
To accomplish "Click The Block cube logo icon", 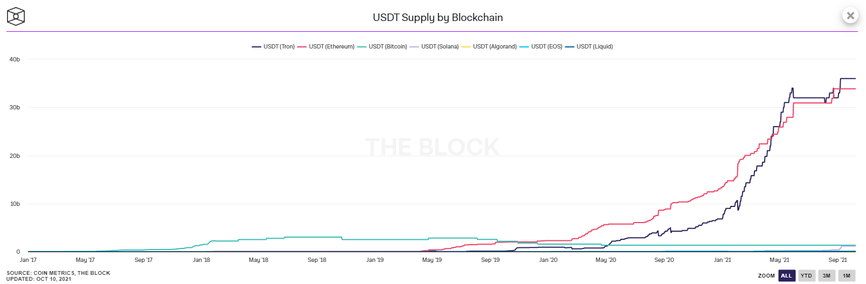I will (x=16, y=17).
